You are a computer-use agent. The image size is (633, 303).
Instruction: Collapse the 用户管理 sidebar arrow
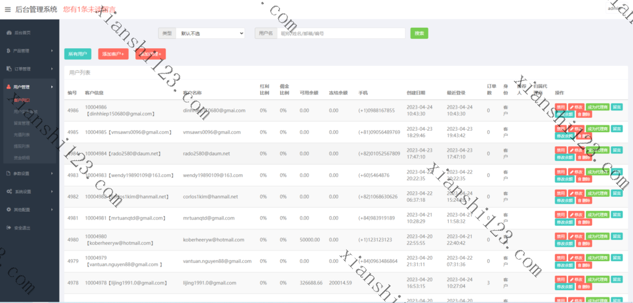(x=52, y=86)
